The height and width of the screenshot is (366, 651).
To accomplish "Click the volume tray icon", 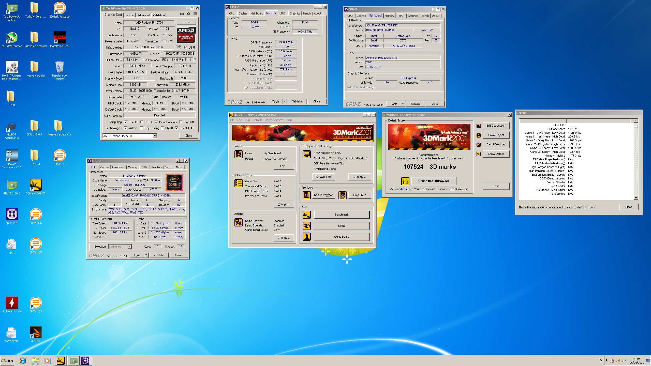I will pos(624,361).
